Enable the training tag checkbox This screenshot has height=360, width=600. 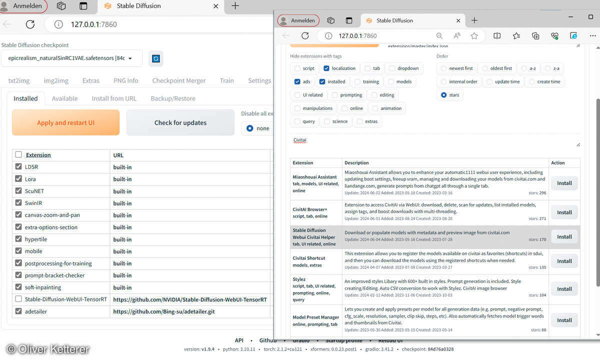tap(357, 81)
